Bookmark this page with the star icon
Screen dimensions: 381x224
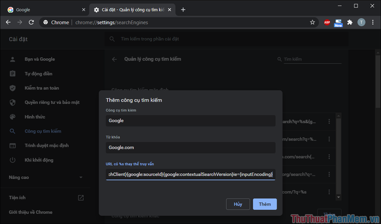[x=312, y=22]
